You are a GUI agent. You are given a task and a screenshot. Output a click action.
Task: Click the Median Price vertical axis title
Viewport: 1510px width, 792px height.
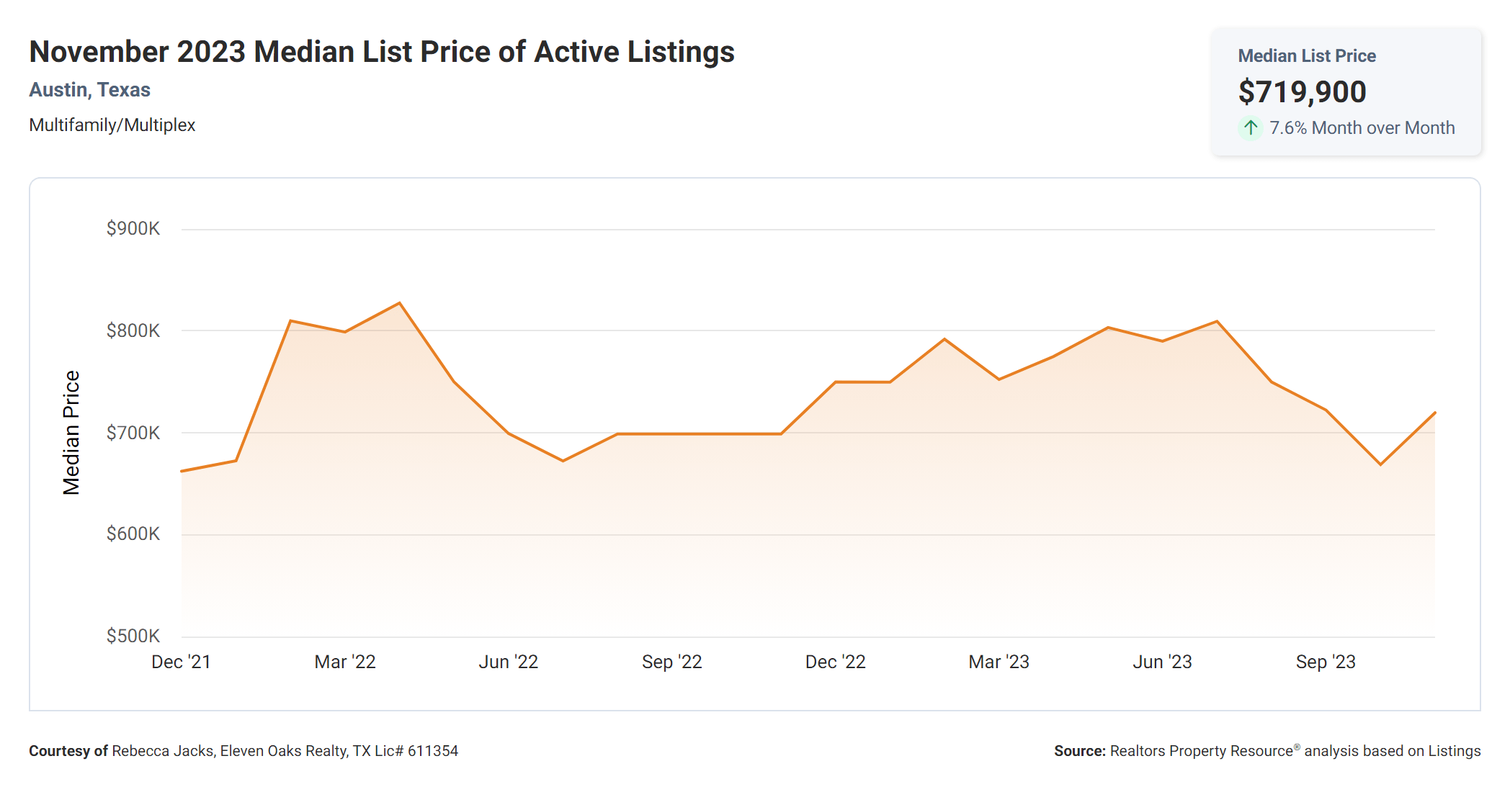[71, 433]
